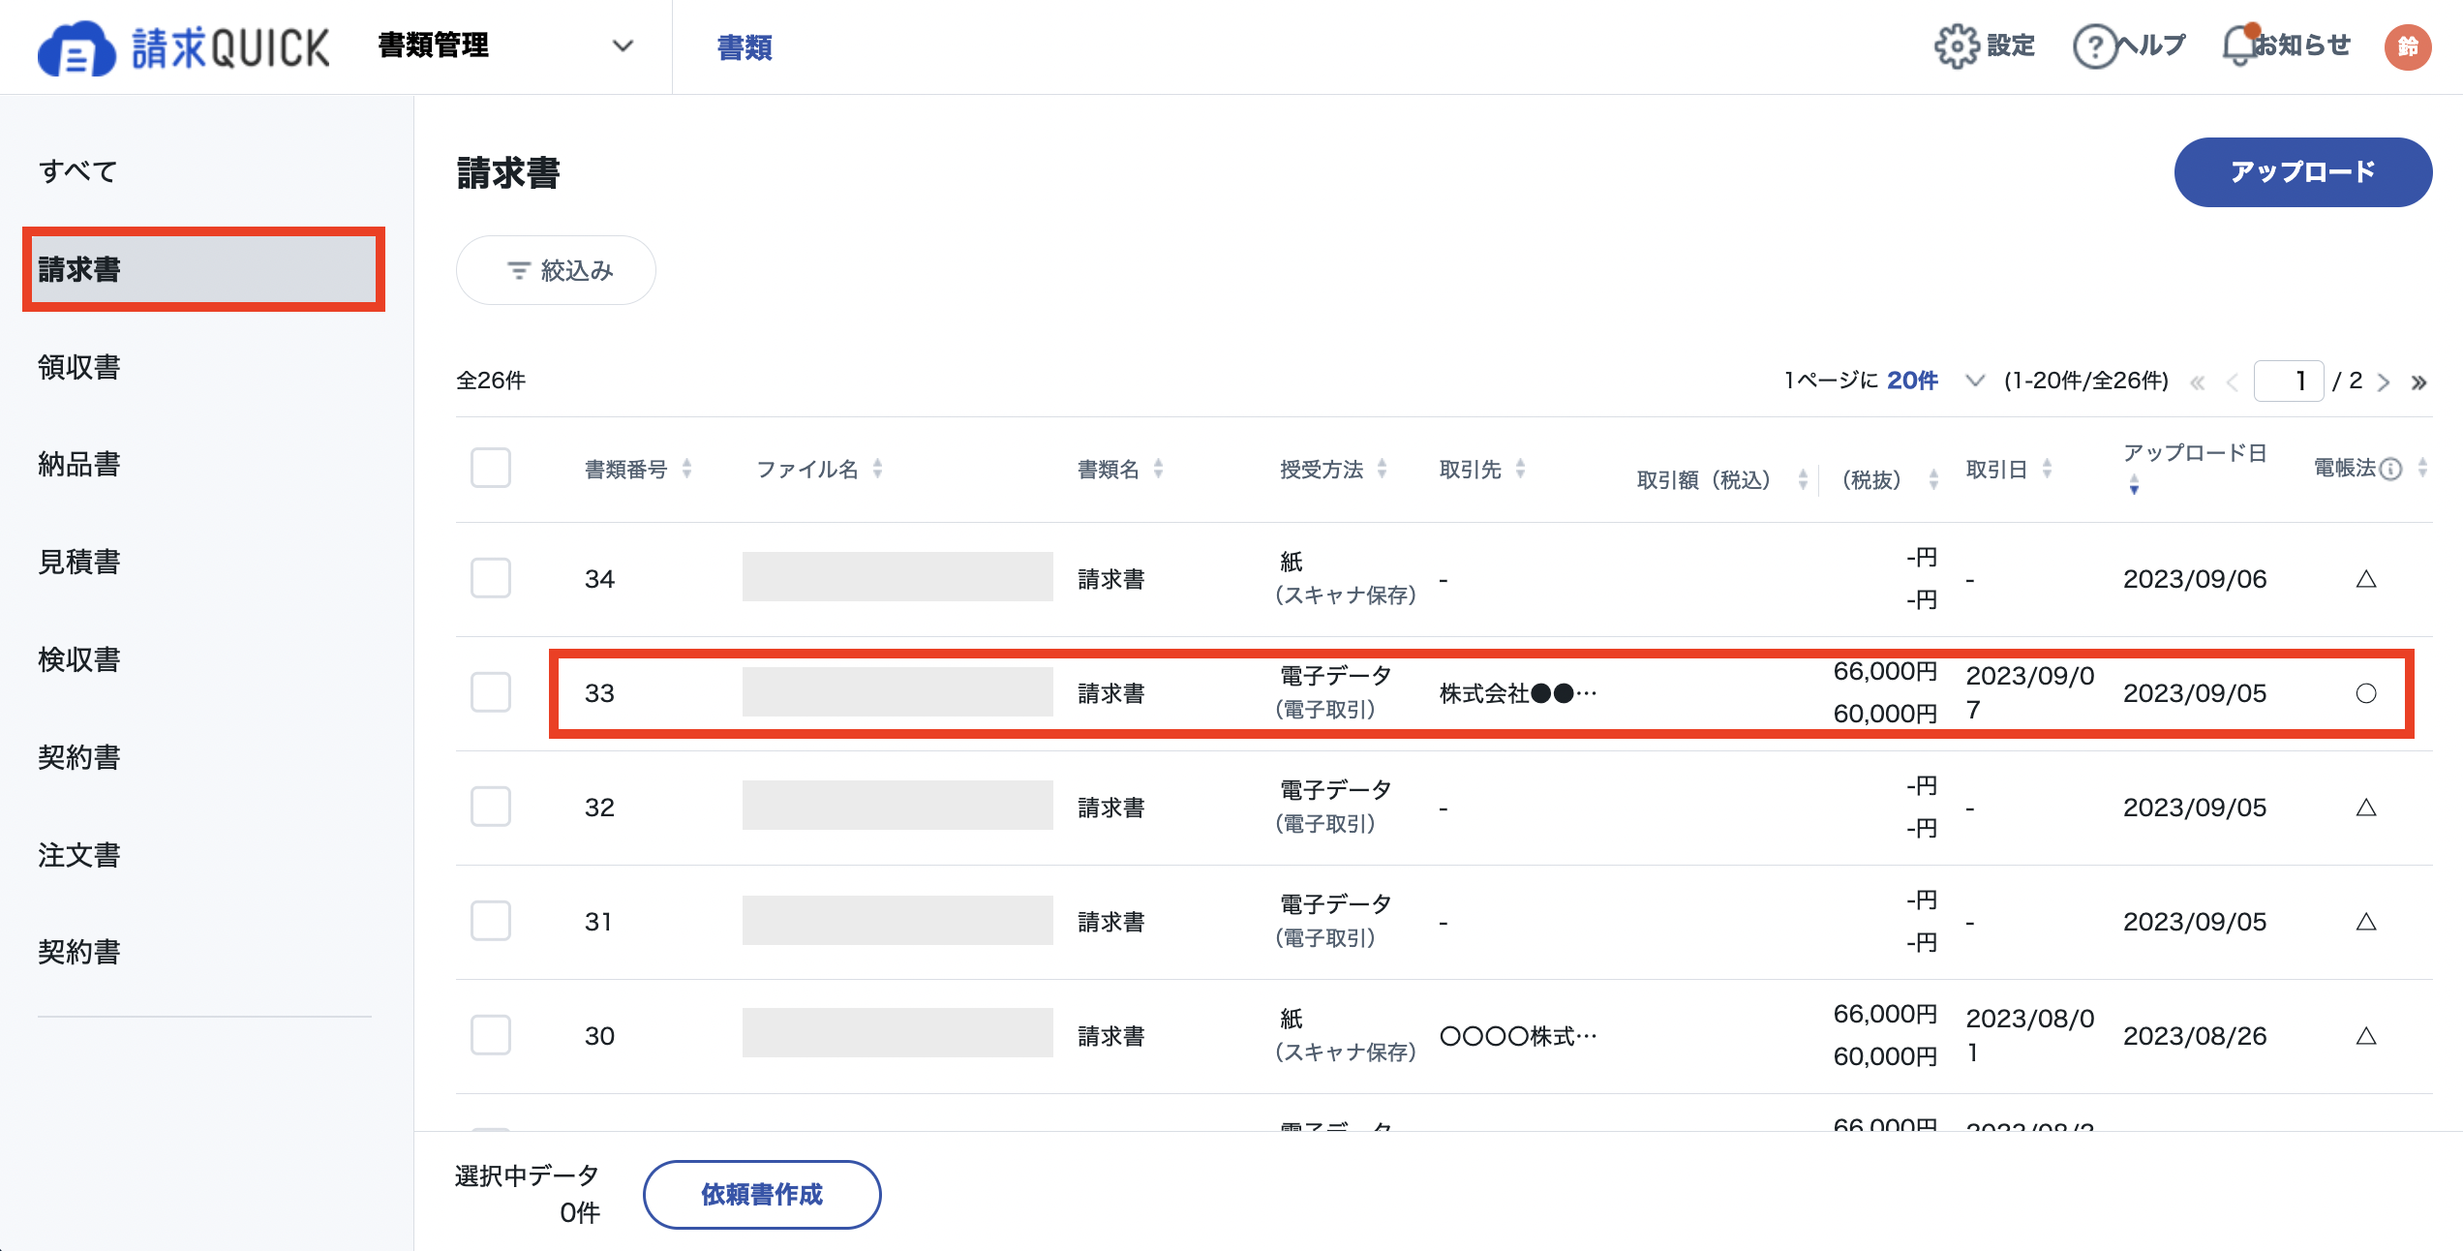Open the help question mark icon
2463x1251 pixels.
[2094, 46]
